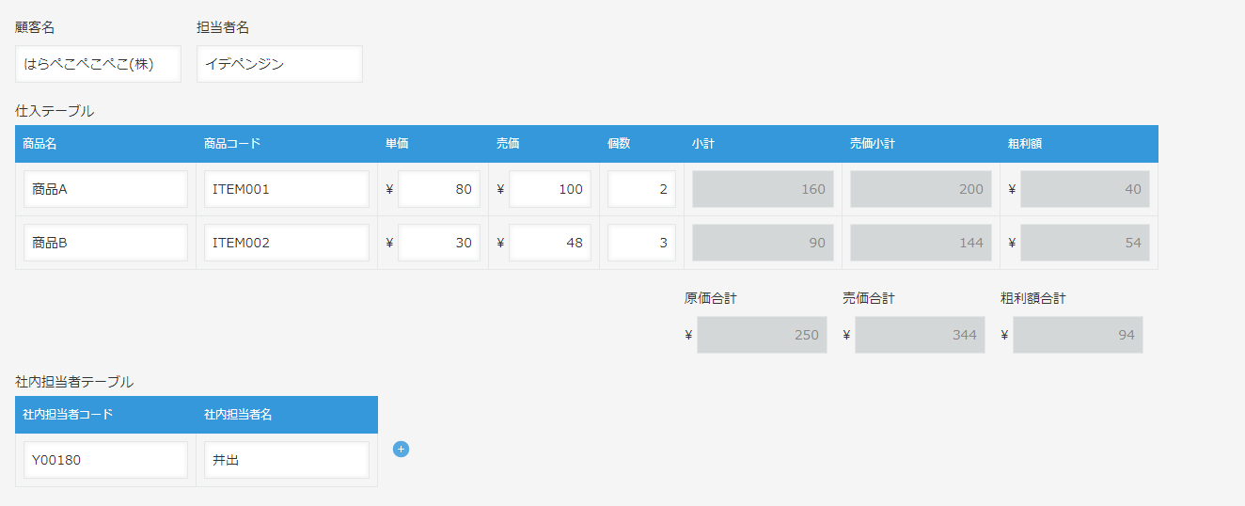Select the 粗利額 value 40
Viewport: 1245px width, 506px height.
[1085, 189]
